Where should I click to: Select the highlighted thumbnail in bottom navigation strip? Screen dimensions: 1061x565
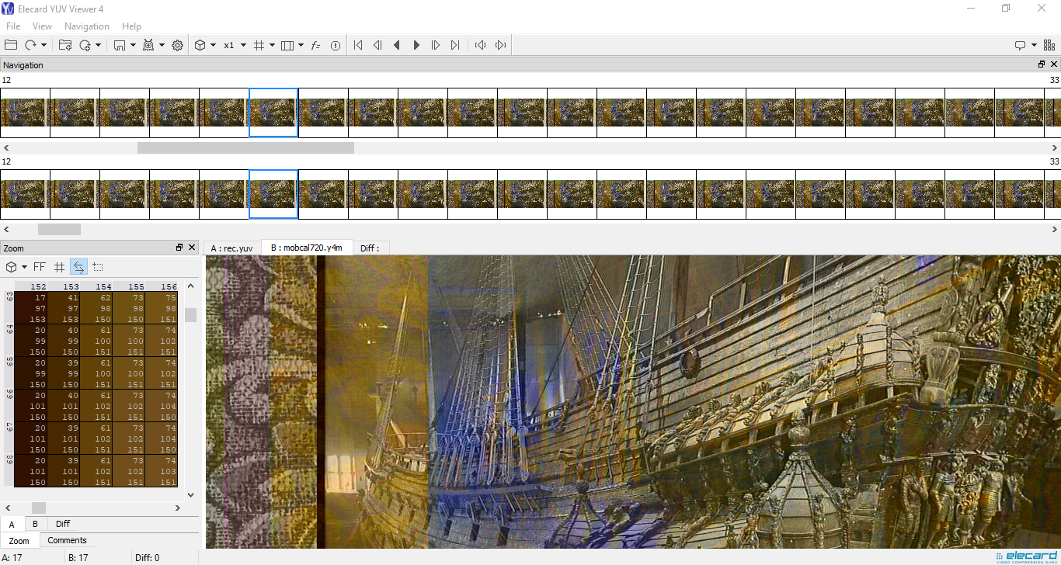click(x=273, y=194)
